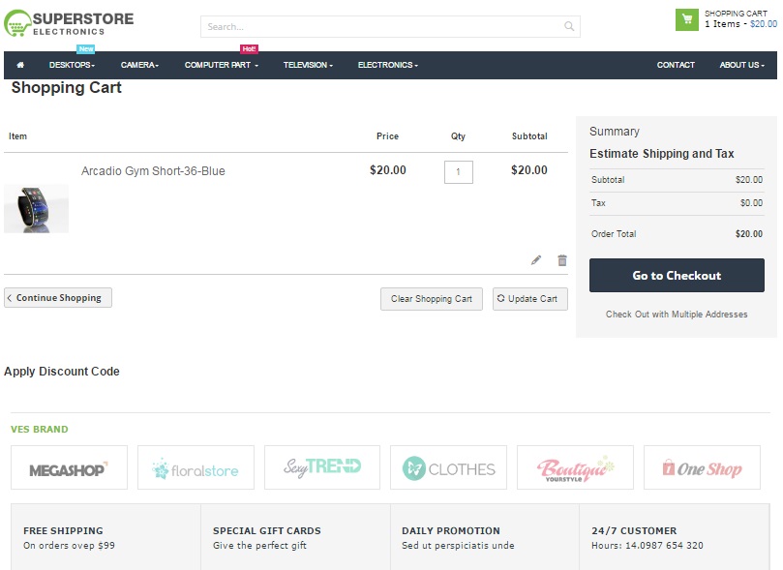This screenshot has width=783, height=570.
Task: Click the pencil edit item icon
Action: [536, 260]
